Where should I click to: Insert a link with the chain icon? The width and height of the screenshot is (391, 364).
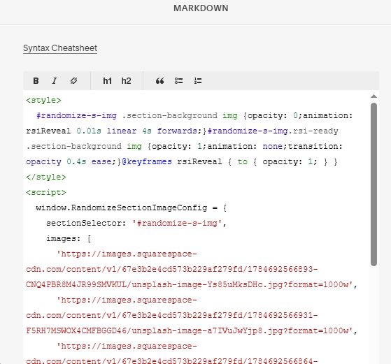pos(73,81)
